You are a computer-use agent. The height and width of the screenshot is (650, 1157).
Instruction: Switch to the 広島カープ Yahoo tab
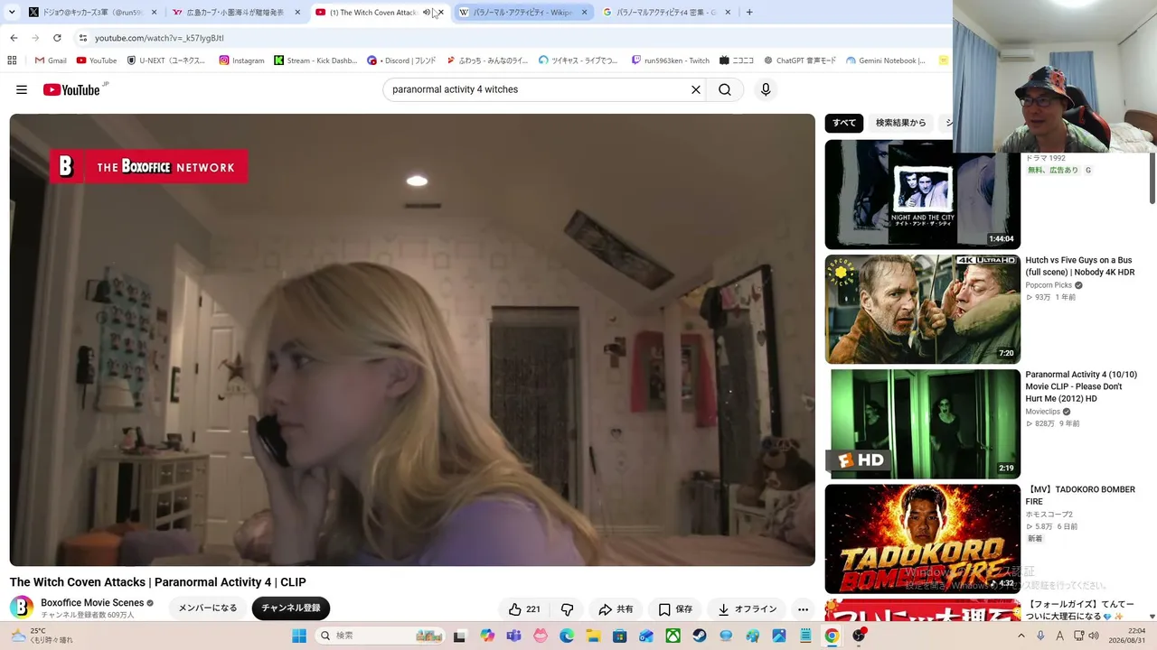[x=236, y=13]
